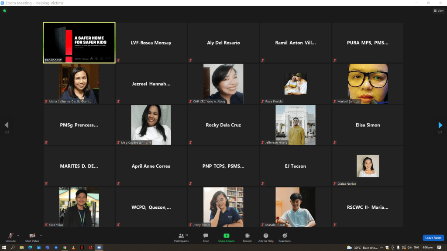Click the Leave Room button

[433, 237]
